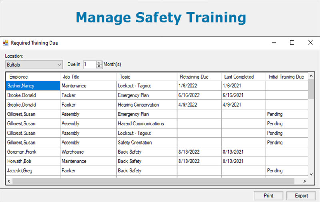Sort by the Last Completed column header
This screenshot has width=320, height=202.
click(244, 77)
